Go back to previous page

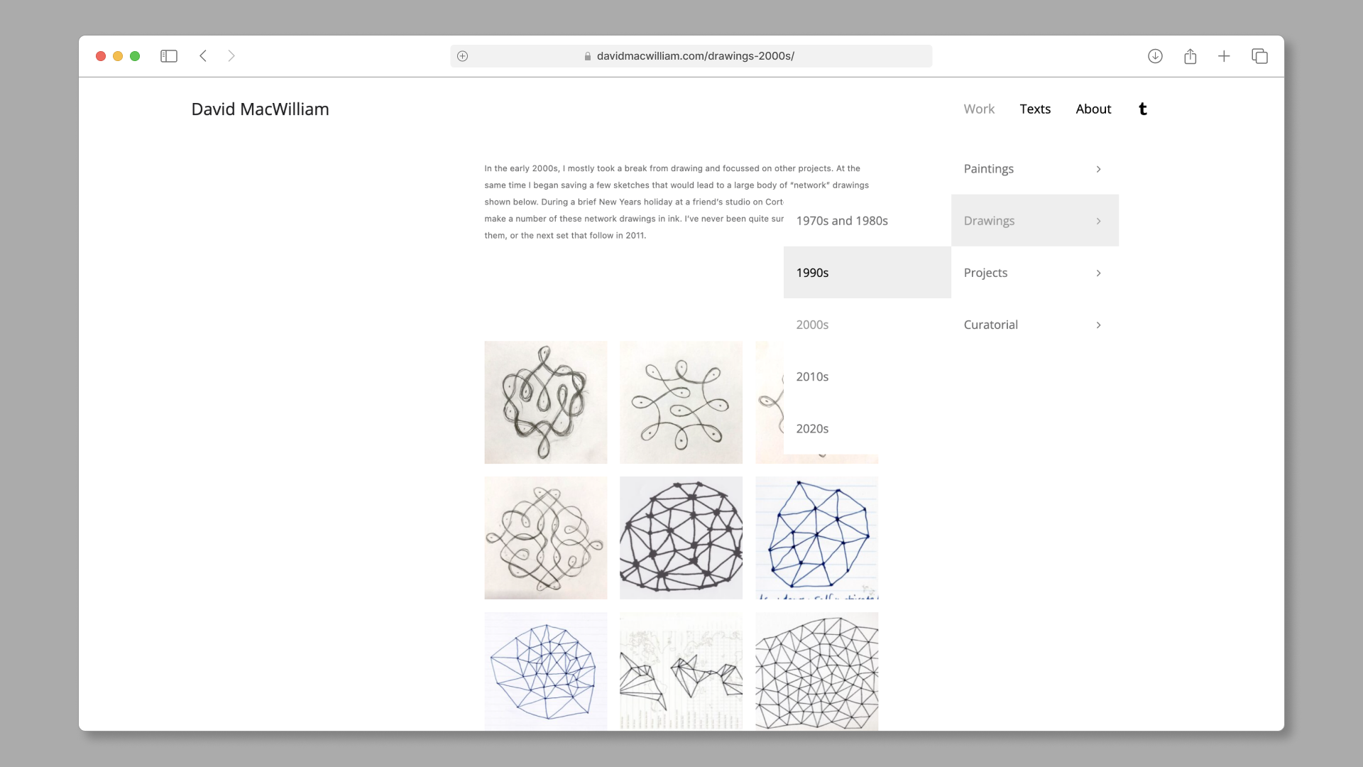click(x=203, y=56)
